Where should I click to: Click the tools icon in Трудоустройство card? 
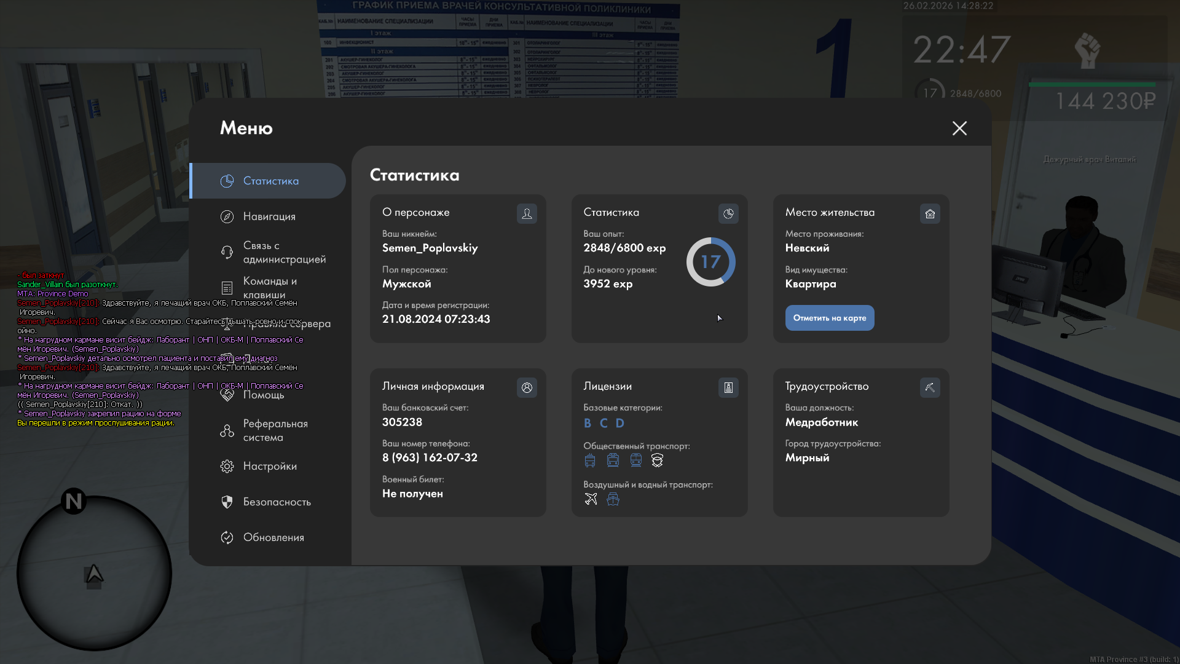(930, 387)
